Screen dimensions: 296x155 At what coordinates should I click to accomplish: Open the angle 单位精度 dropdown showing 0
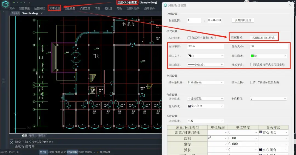pyautogui.click(x=268, y=99)
